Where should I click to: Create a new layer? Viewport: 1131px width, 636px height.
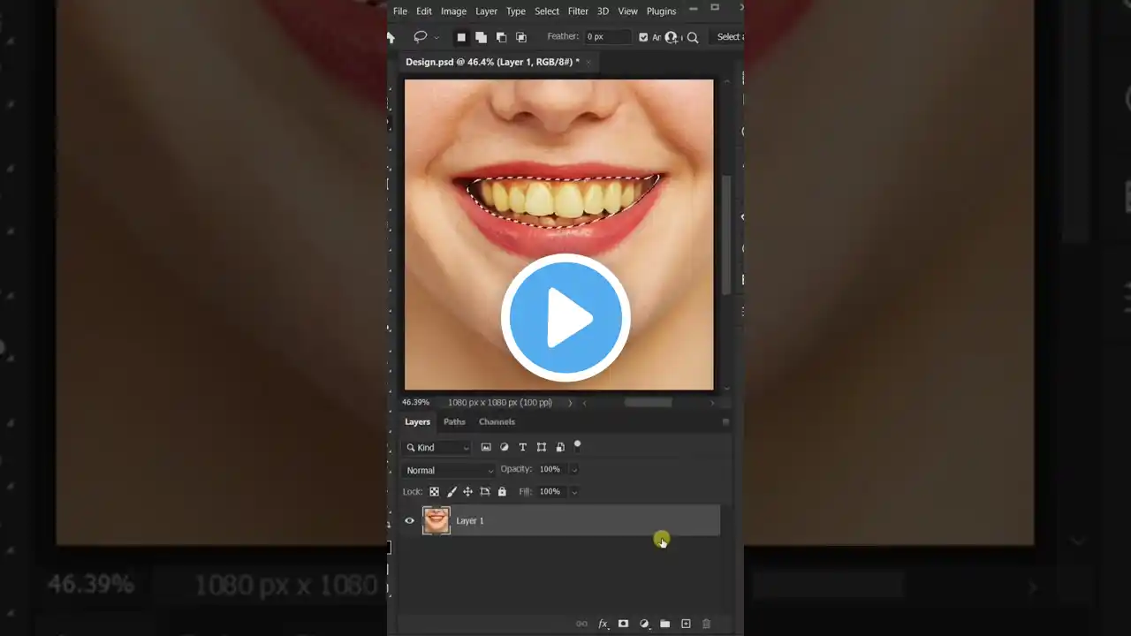tap(686, 624)
